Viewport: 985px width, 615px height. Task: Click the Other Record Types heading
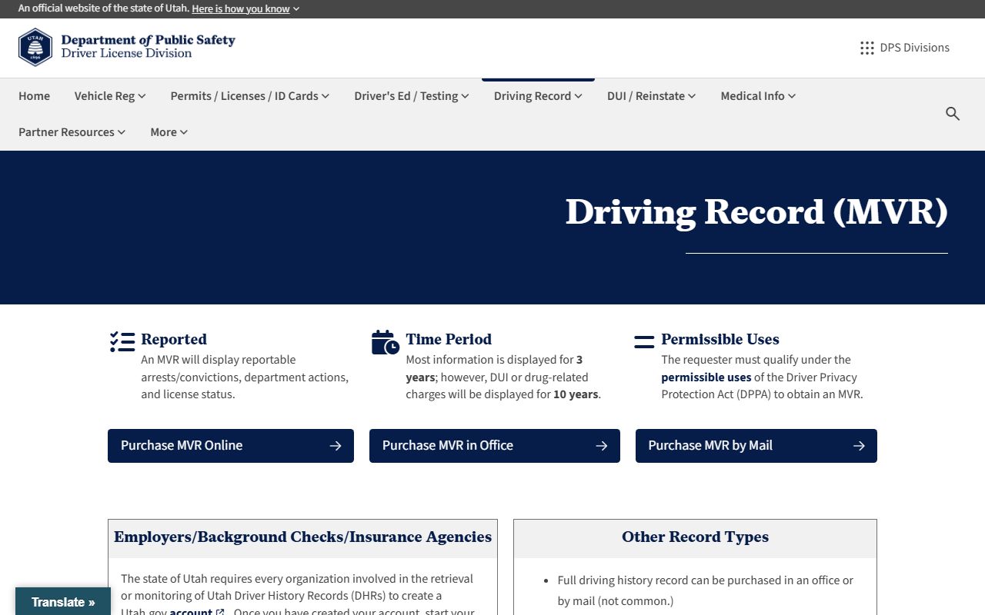coord(695,537)
